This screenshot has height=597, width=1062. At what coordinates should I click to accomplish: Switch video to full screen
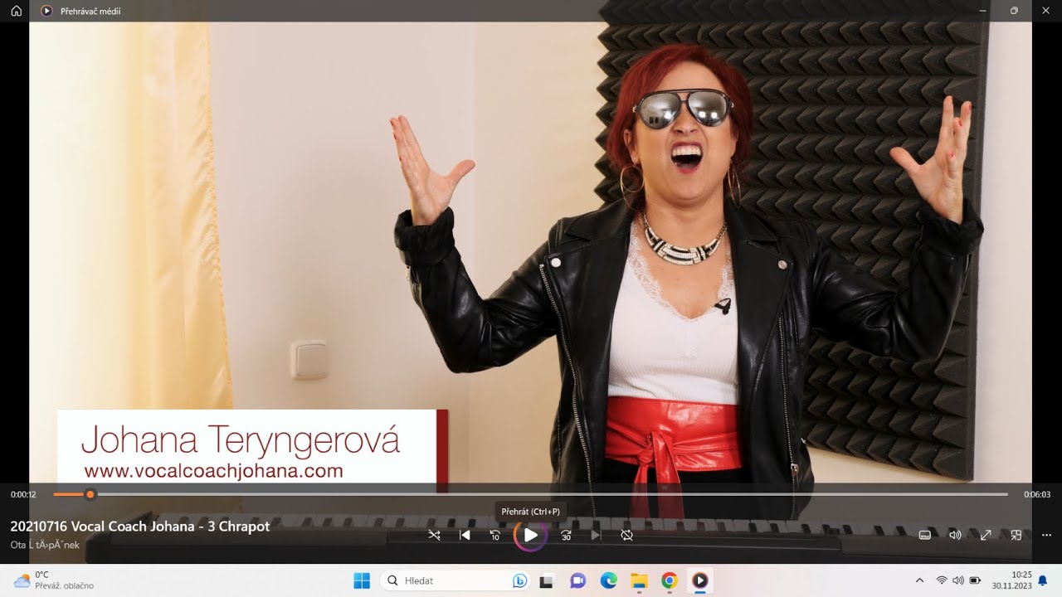coord(986,536)
